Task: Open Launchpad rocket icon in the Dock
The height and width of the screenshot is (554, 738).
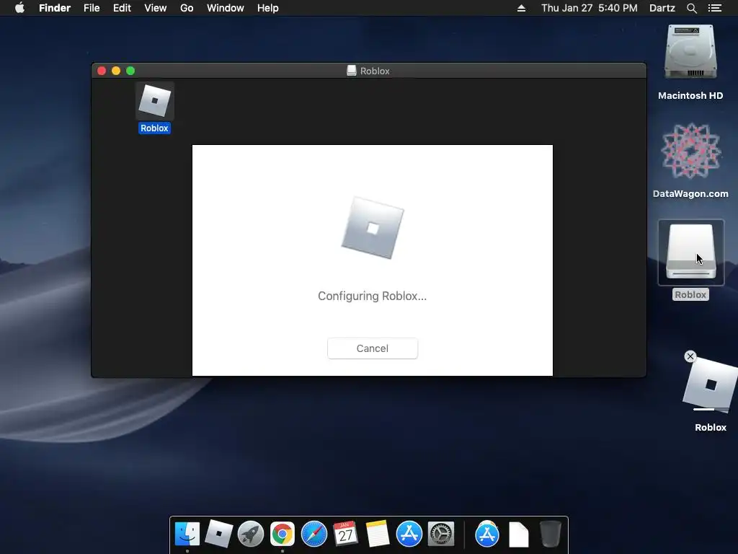Action: 250,534
